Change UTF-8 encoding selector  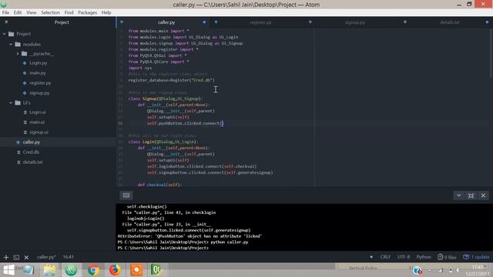coord(404,257)
